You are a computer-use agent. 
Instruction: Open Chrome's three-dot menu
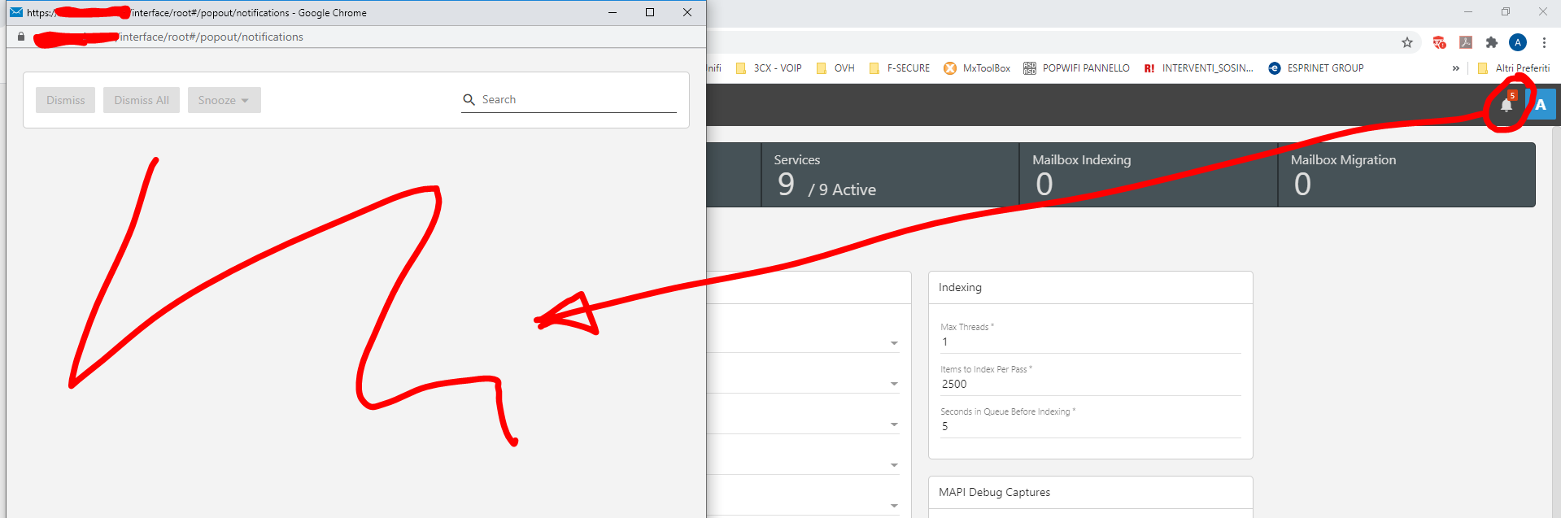point(1544,43)
